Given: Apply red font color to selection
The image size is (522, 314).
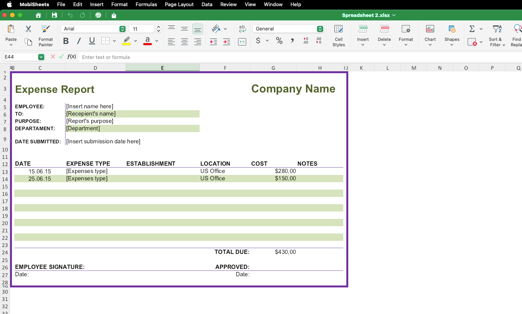Looking at the screenshot, I should tap(147, 41).
